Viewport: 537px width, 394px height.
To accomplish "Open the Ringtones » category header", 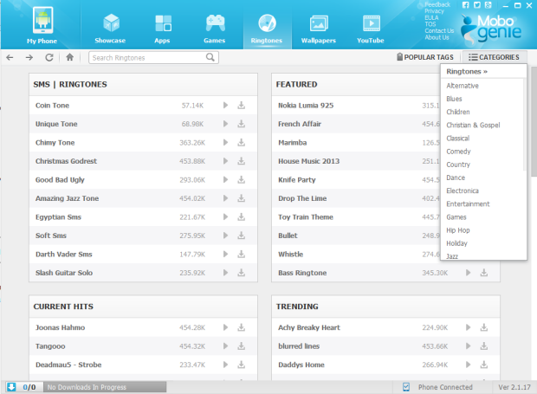I will click(x=467, y=72).
